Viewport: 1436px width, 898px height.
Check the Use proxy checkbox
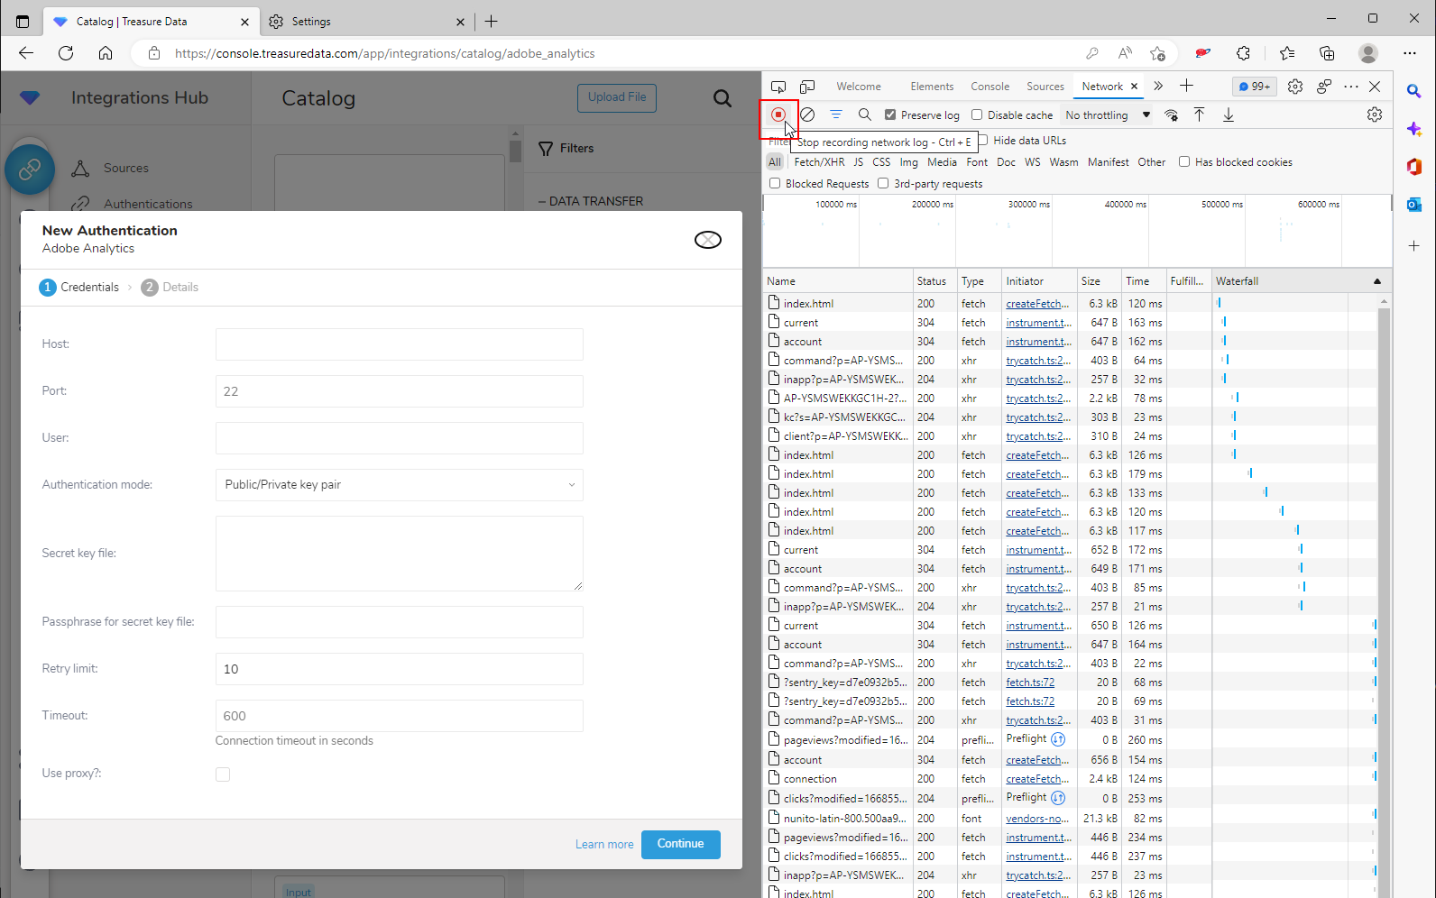pos(223,774)
